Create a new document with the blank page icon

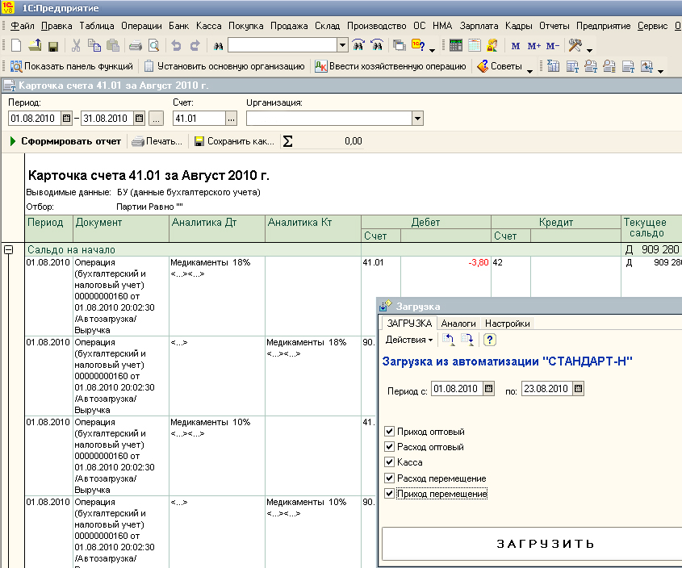point(16,45)
